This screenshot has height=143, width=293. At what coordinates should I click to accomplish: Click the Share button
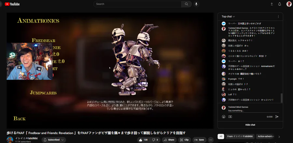169,140
